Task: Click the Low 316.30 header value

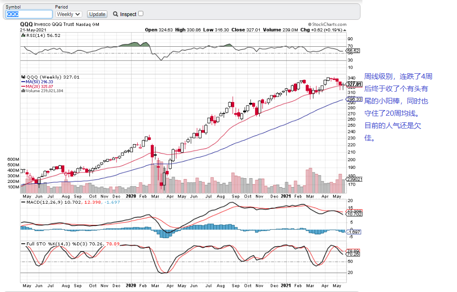Action: [216, 30]
